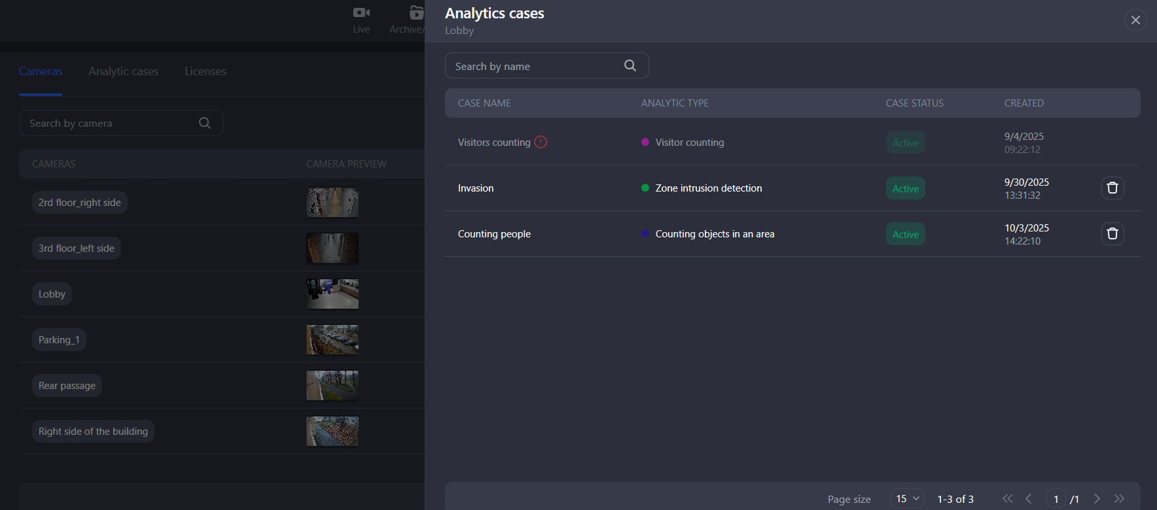The image size is (1157, 510).
Task: Click the camera search magnifier icon
Action: [x=205, y=123]
